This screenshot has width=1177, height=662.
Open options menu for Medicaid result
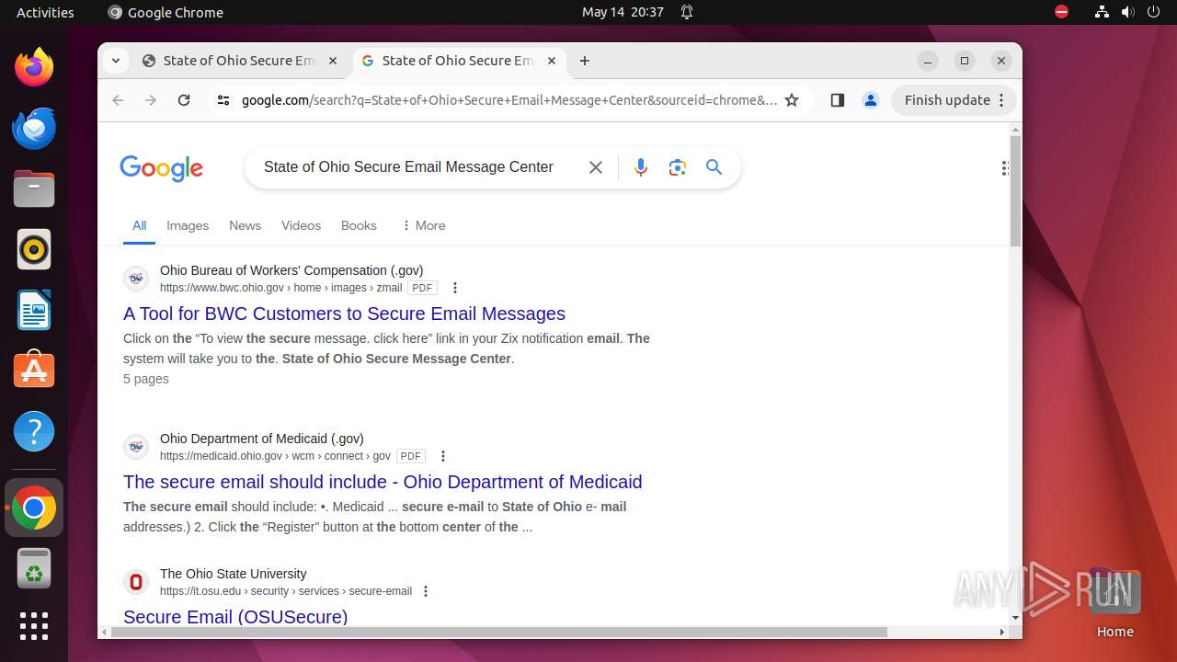[x=443, y=456]
